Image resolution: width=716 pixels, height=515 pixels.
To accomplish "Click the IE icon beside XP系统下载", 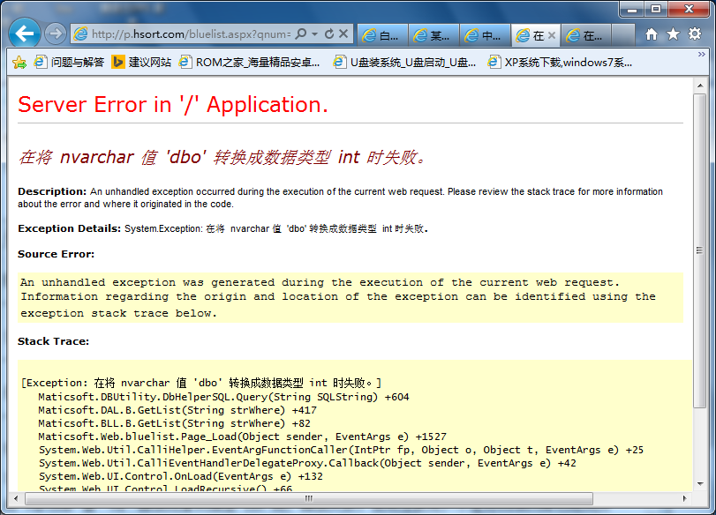I will point(494,62).
